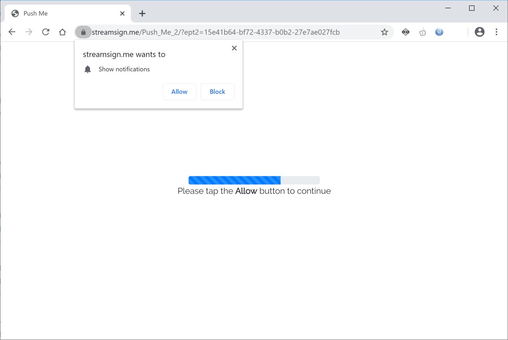Screen dimensions: 508x340
Task: Dismiss the notification permission prompt
Action: [x=234, y=48]
